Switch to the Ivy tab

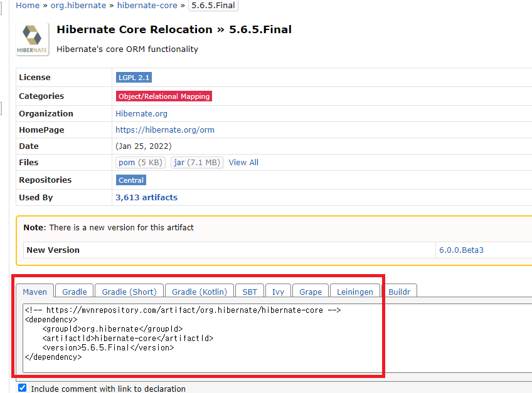click(278, 292)
